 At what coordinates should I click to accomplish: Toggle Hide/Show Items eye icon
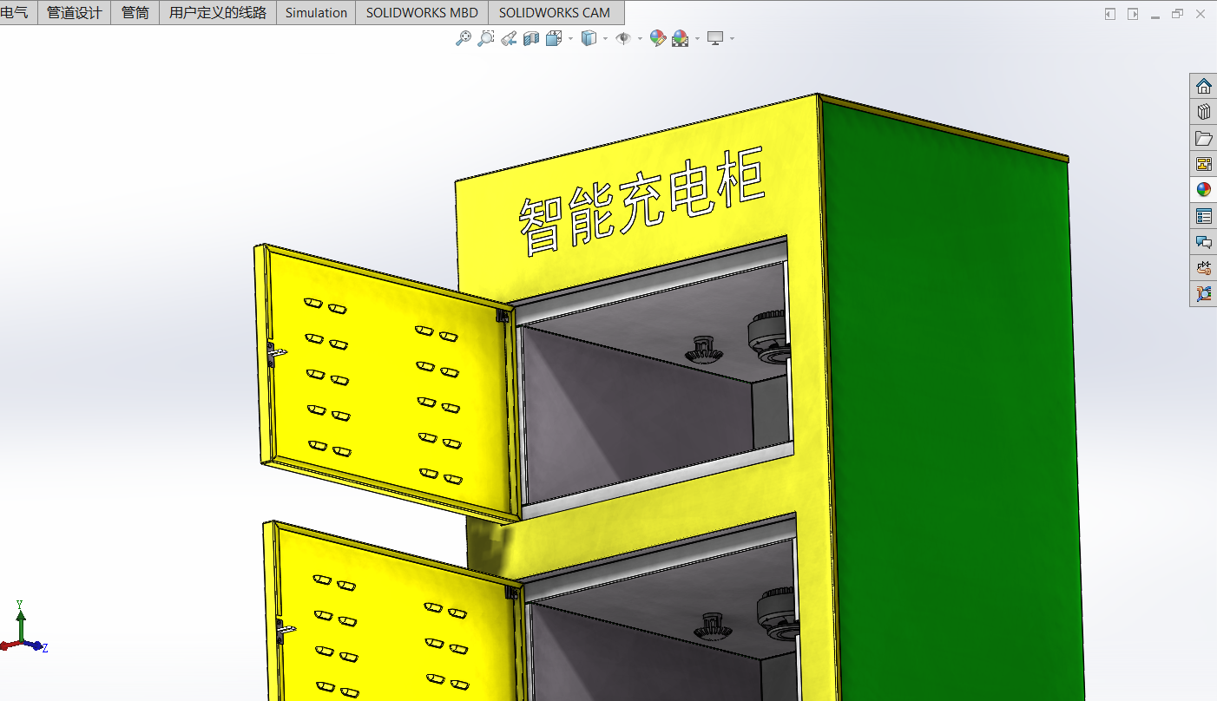pos(622,38)
